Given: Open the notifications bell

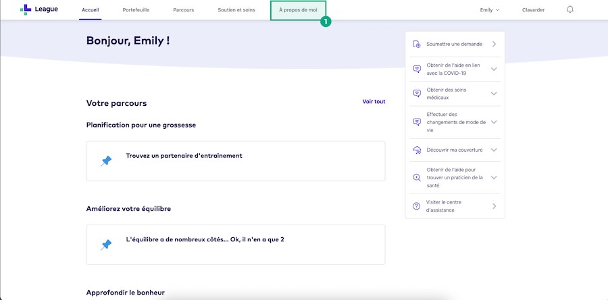Looking at the screenshot, I should pyautogui.click(x=569, y=9).
